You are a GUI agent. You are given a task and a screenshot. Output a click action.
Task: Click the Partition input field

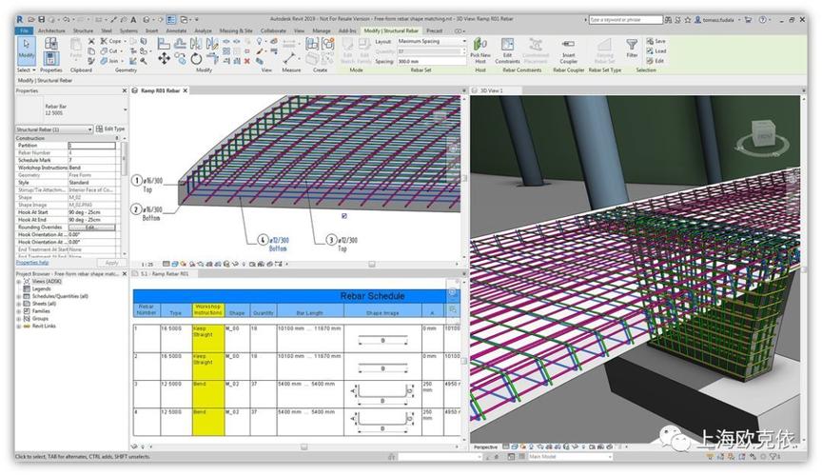(91, 145)
